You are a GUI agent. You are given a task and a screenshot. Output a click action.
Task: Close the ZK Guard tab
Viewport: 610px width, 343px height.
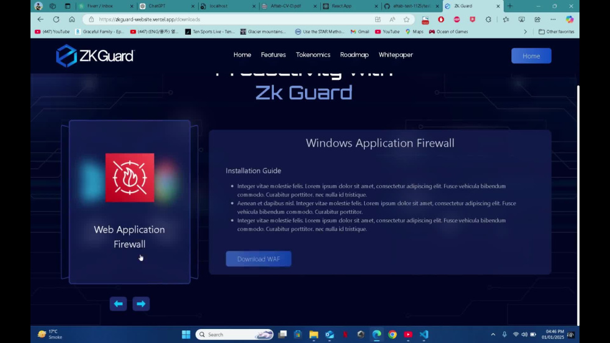(x=498, y=6)
